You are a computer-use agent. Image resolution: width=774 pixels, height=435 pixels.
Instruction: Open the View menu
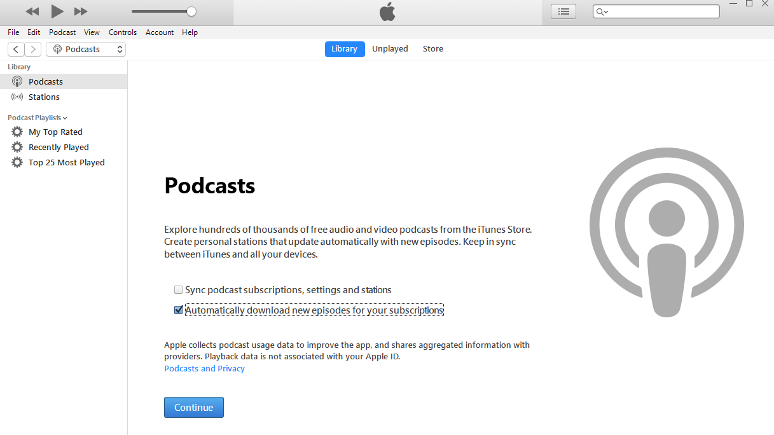tap(92, 32)
